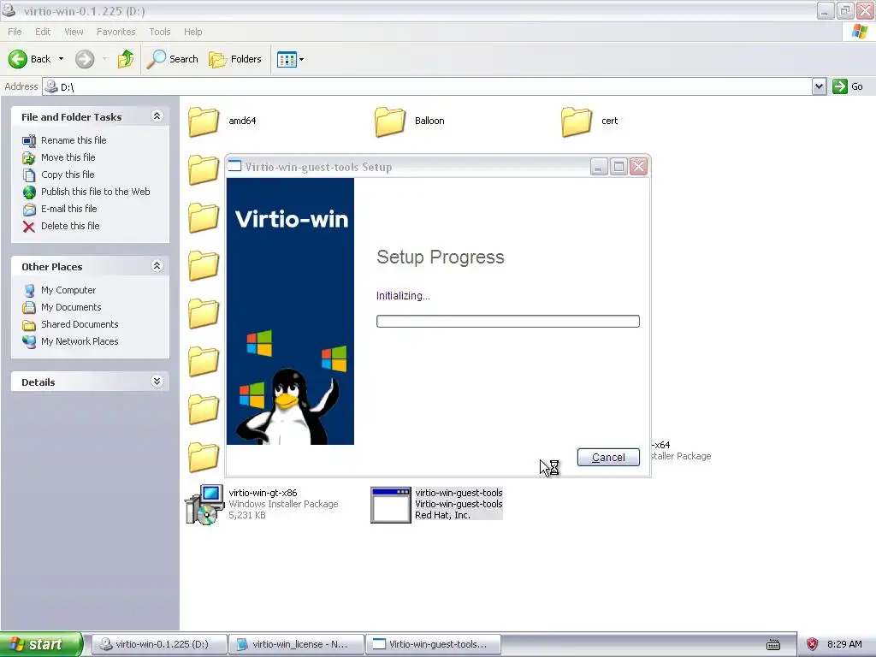Click the Virtio-win-guest-tools Setup title bar
The image size is (876, 657).
click(408, 167)
